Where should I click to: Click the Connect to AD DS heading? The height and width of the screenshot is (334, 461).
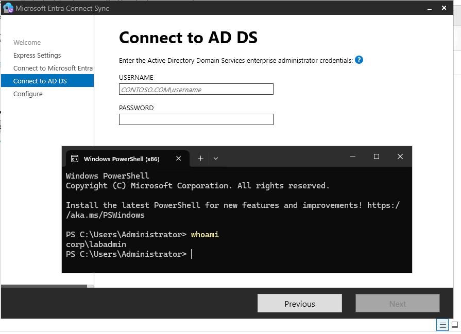click(188, 38)
